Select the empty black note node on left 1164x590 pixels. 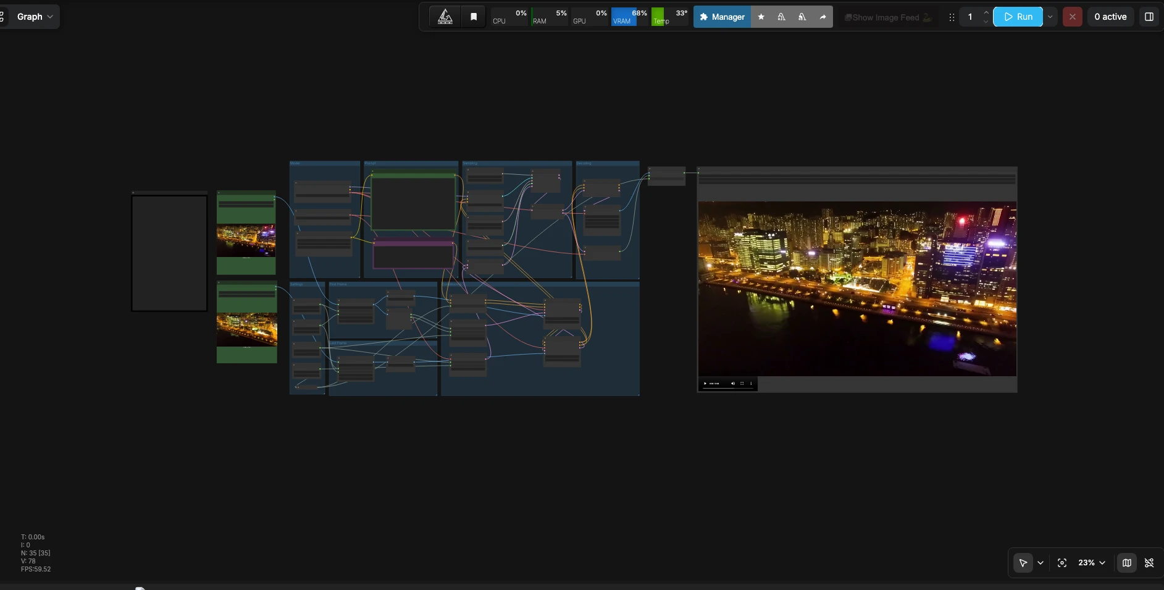point(169,253)
